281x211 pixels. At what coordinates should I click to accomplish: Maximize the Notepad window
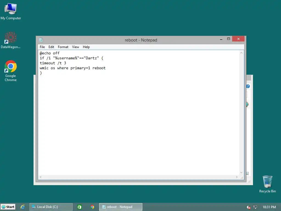229,39
